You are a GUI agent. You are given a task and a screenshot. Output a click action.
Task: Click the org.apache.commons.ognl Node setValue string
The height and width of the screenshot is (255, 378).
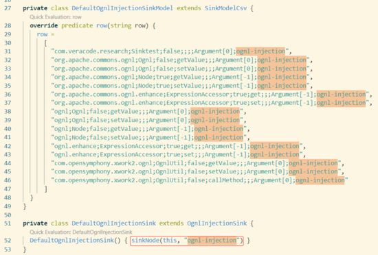click(180, 86)
